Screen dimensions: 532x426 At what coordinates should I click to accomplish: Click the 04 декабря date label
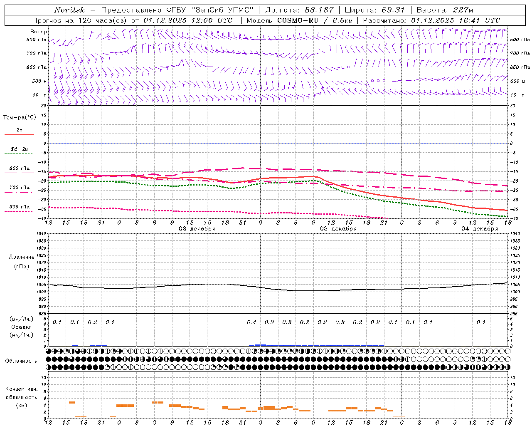480,229
